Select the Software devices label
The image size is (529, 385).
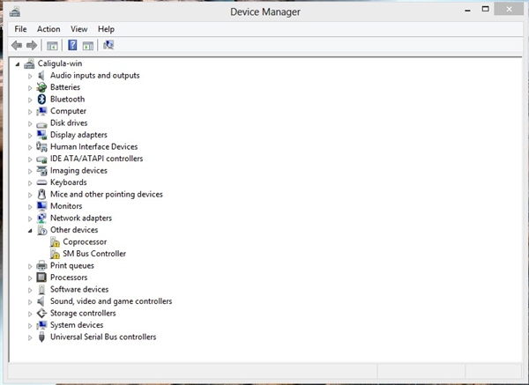pyautogui.click(x=79, y=290)
